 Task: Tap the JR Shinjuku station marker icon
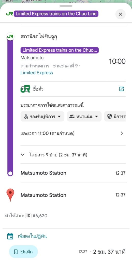point(10,36)
